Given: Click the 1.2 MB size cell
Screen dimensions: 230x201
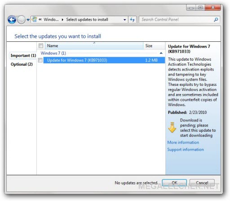Looking at the screenshot, I should pyautogui.click(x=151, y=60).
